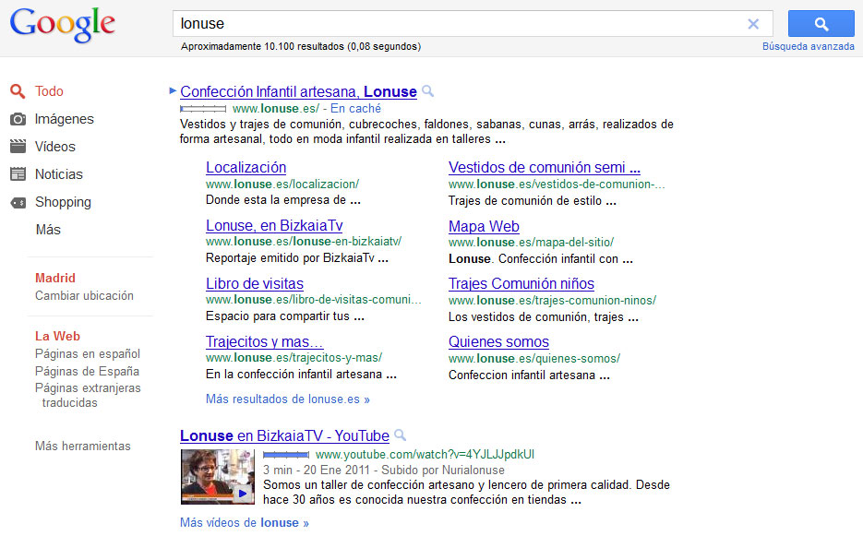The image size is (863, 536).
Task: Click the YouTube video thumbnail
Action: point(218,477)
